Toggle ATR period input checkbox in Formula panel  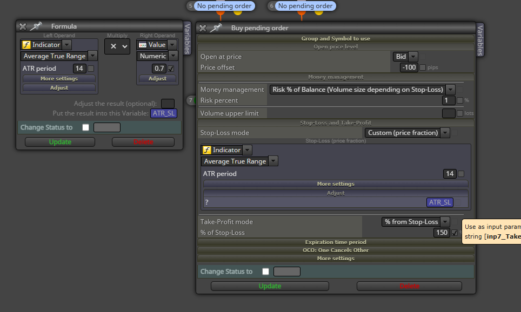[91, 69]
